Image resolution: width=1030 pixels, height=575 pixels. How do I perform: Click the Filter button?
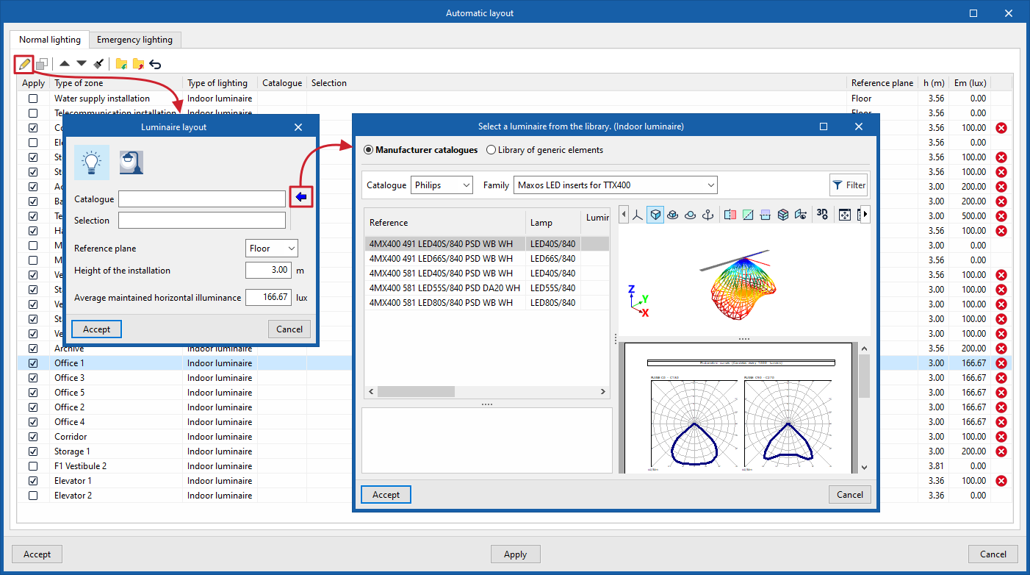pyautogui.click(x=849, y=185)
